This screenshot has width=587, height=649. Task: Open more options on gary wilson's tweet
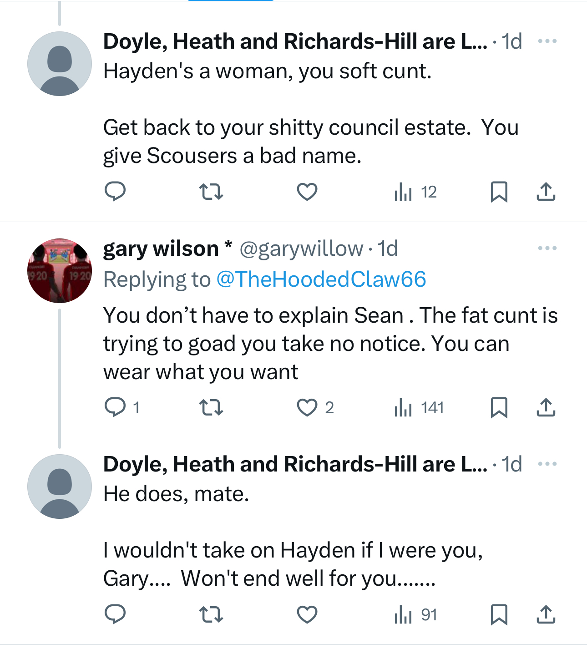point(547,248)
